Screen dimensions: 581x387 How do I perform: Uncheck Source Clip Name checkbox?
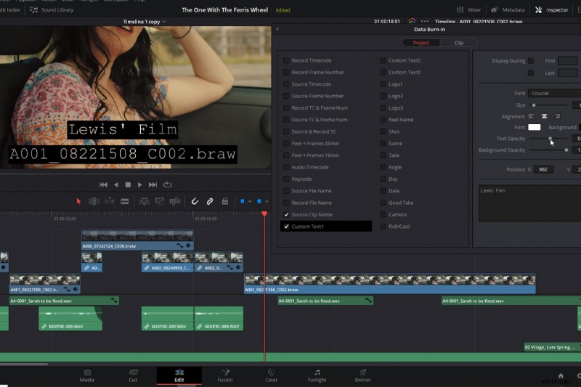click(286, 214)
